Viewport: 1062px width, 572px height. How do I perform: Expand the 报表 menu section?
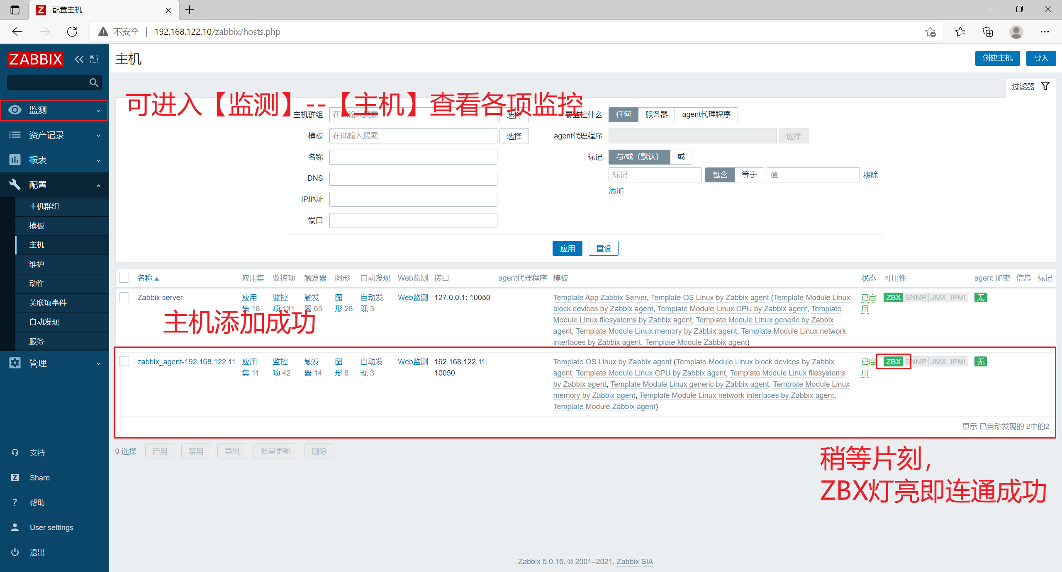coord(54,160)
